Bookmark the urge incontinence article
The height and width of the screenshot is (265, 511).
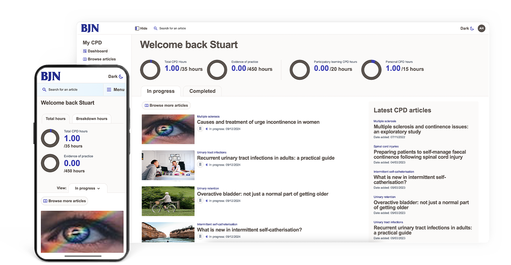click(x=200, y=129)
